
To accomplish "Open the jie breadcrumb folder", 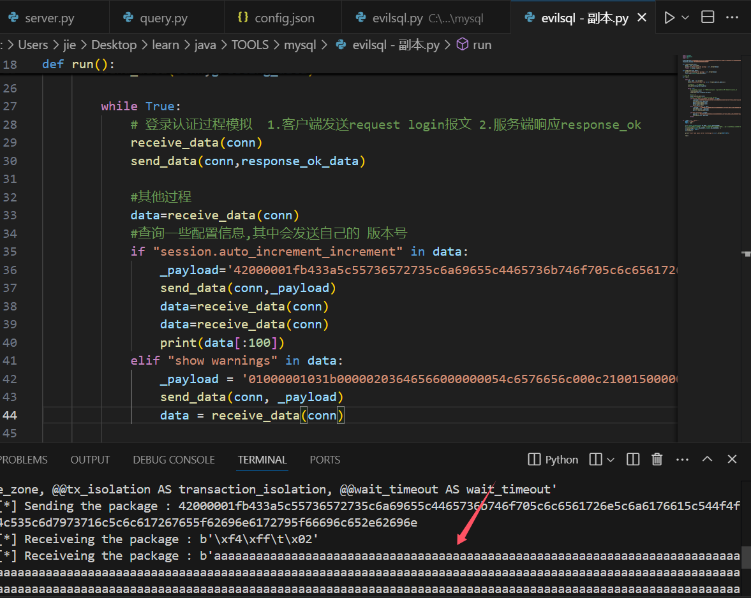I will point(70,45).
